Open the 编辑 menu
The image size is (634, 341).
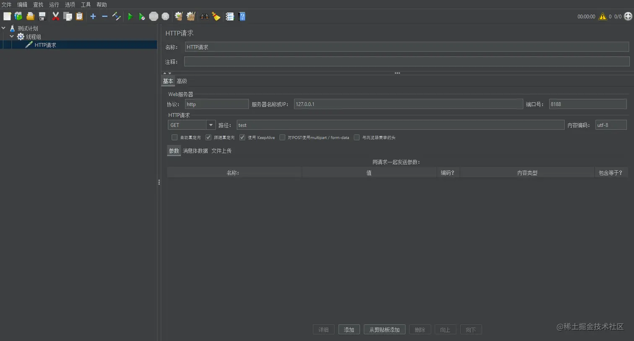pos(22,5)
